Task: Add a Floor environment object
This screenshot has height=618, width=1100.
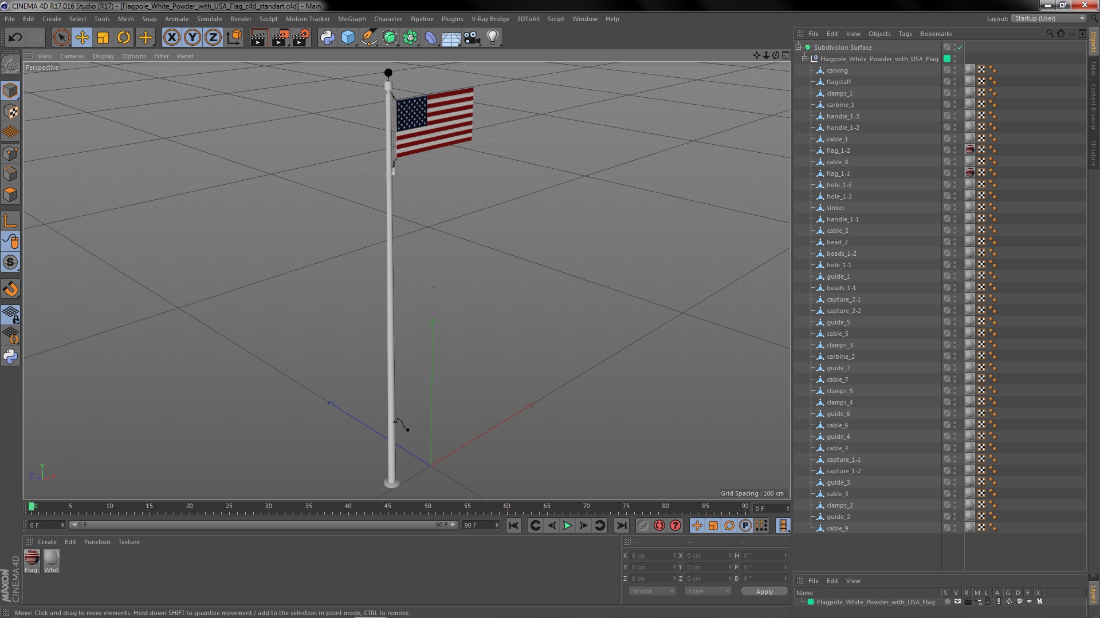Action: pyautogui.click(x=451, y=38)
